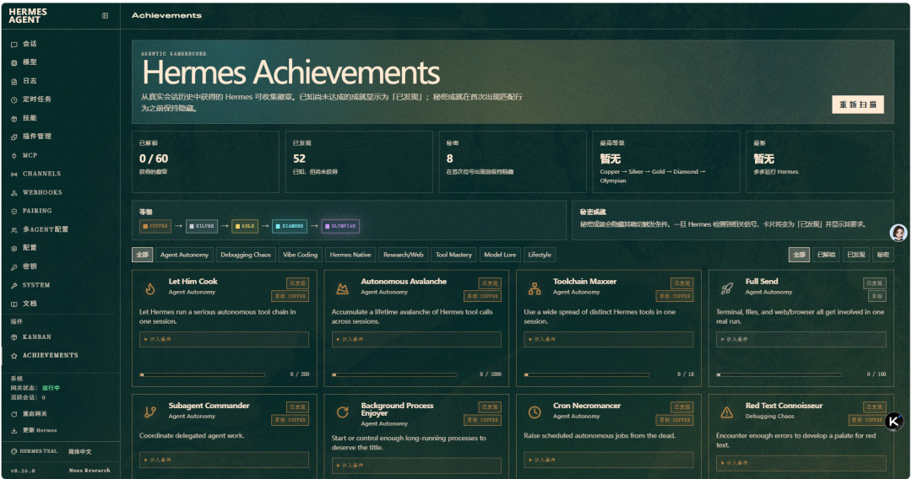Click the Nous Research footer link
Screen dimensions: 912x479
[x=89, y=471]
